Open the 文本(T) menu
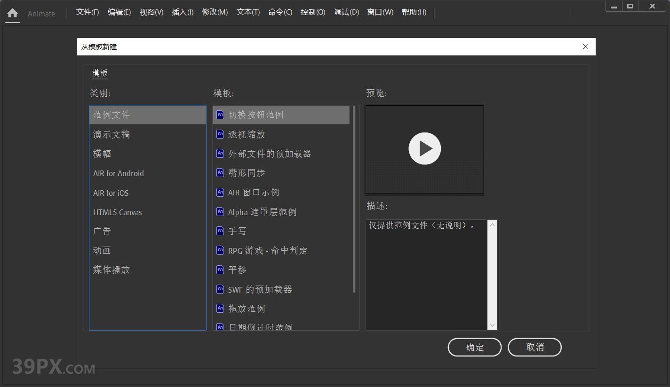This screenshot has height=387, width=670. click(248, 12)
